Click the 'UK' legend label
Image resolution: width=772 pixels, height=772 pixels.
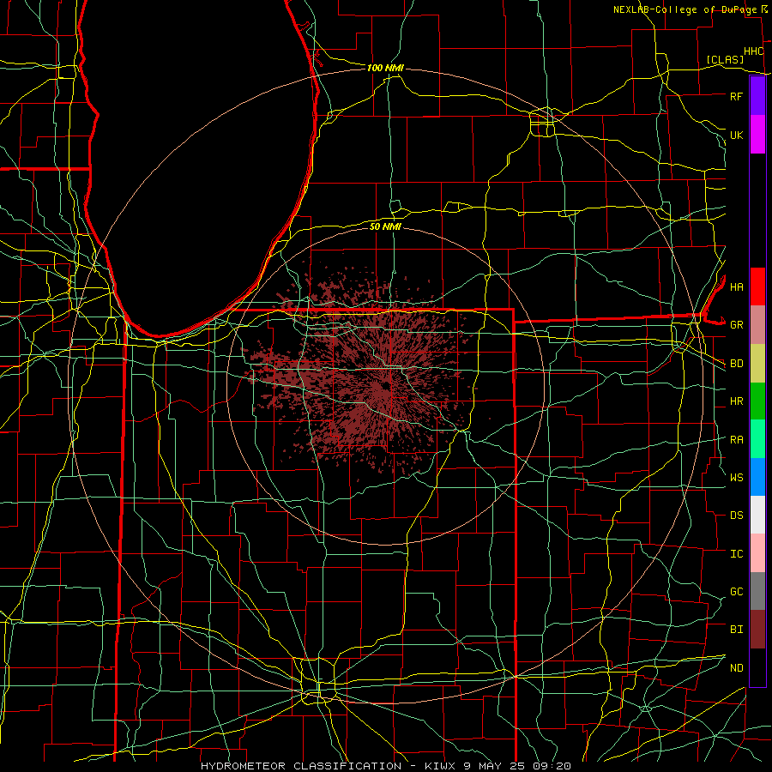[736, 135]
